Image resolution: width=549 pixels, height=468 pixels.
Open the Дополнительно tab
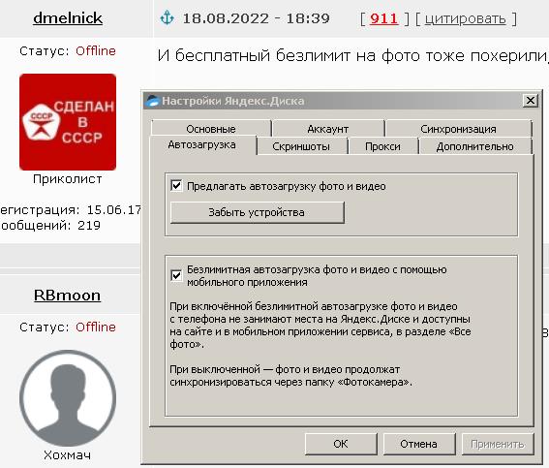click(475, 146)
